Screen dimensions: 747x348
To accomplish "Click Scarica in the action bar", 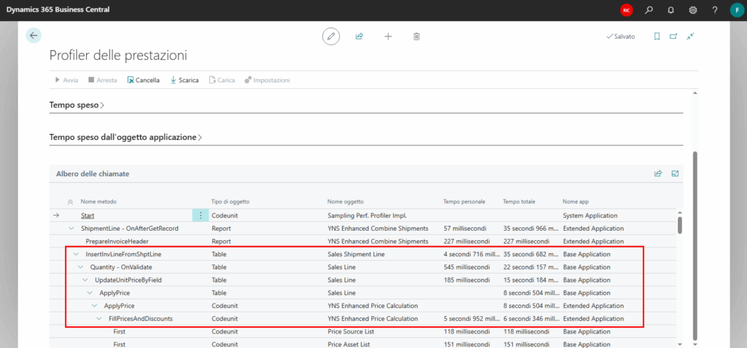I will click(x=184, y=80).
